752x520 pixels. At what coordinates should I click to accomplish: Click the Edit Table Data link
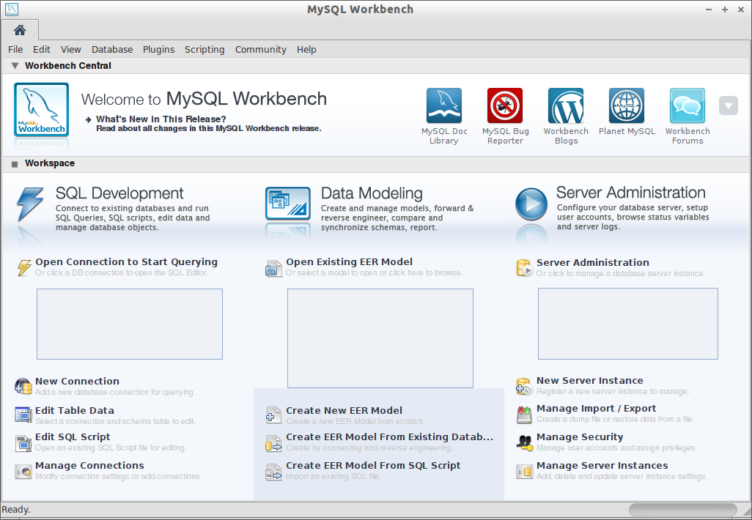coord(74,410)
